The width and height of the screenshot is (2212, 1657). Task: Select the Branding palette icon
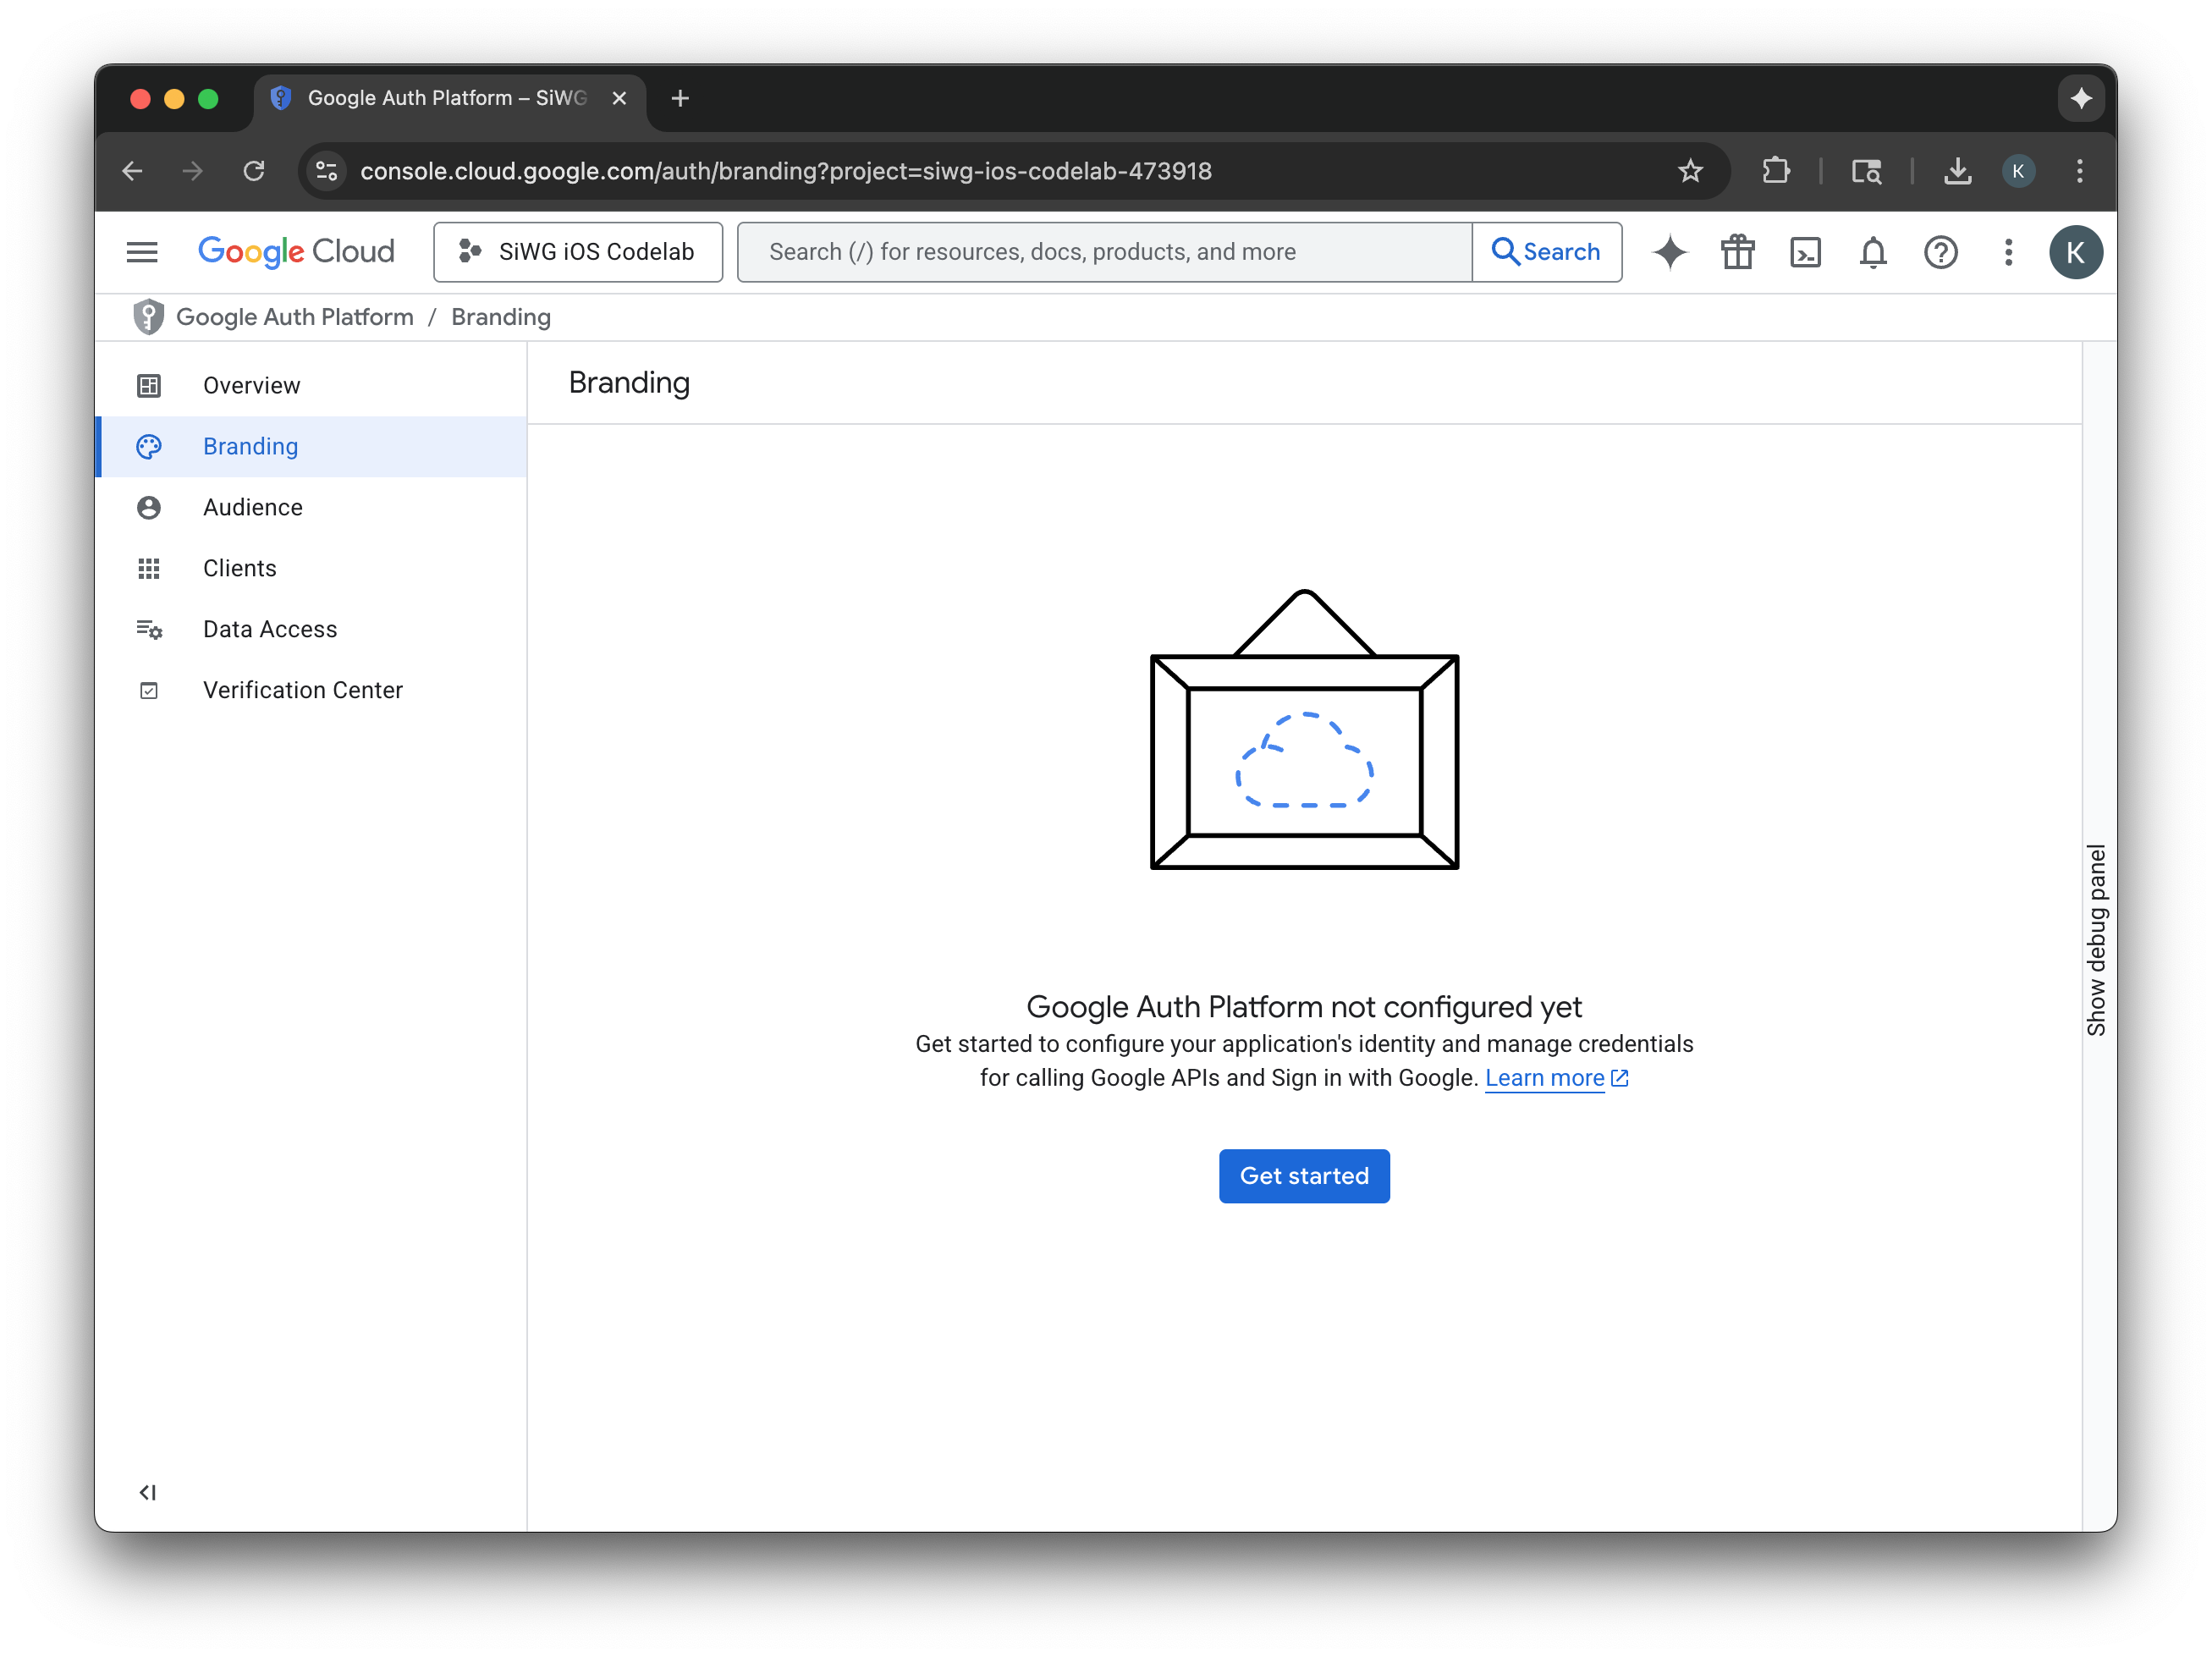tap(149, 446)
